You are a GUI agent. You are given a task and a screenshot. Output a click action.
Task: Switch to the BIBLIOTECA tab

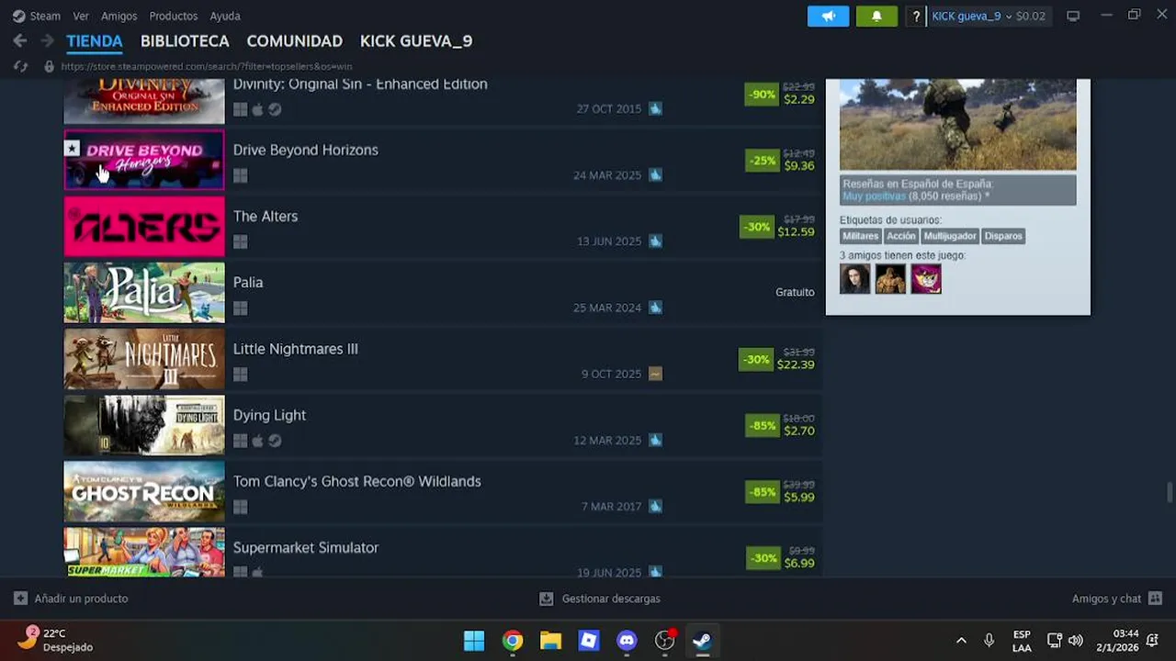point(185,41)
